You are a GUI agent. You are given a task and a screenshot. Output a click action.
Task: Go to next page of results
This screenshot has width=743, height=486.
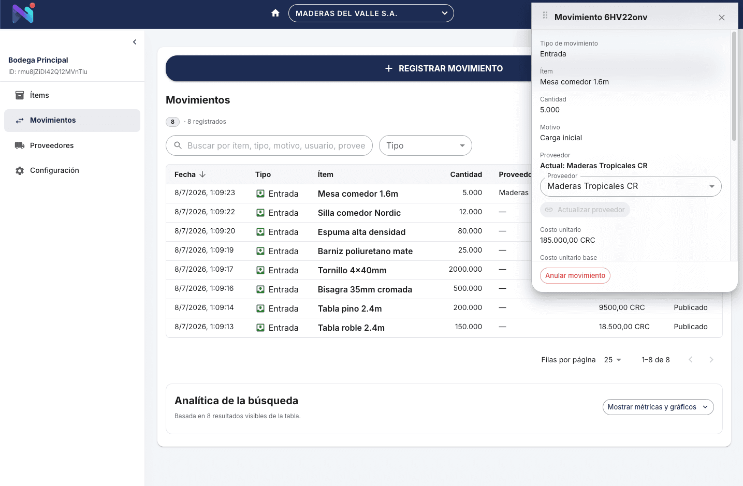tap(711, 360)
